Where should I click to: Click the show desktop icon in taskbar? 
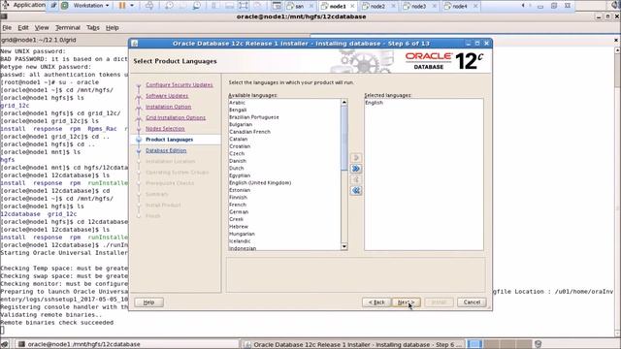pyautogui.click(x=5, y=344)
